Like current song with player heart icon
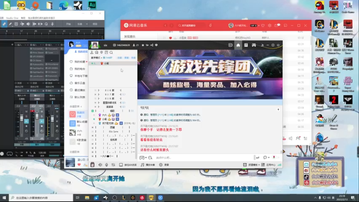359x202 pixels. pyautogui.click(x=79, y=165)
